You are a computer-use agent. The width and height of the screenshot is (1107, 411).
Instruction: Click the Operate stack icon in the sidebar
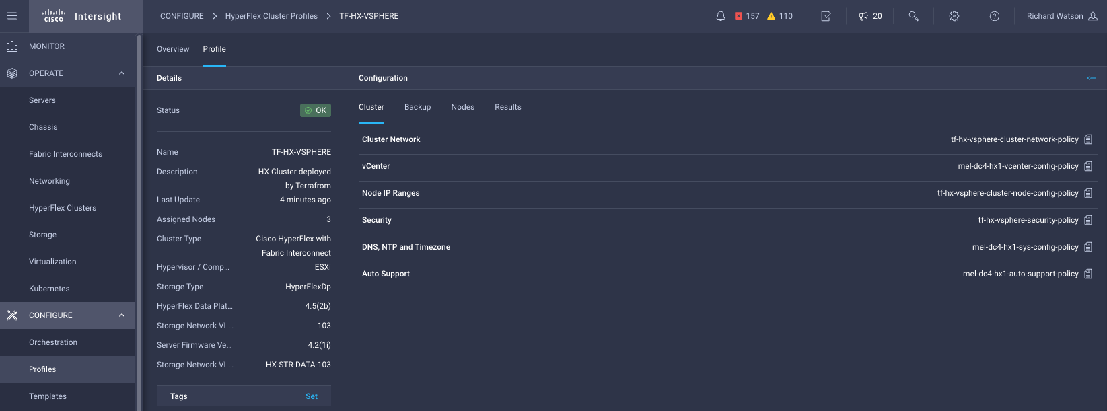(x=12, y=73)
